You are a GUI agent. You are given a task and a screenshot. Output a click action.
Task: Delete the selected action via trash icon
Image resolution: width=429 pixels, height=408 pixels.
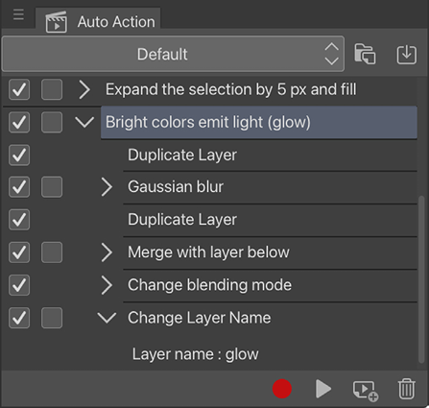pyautogui.click(x=407, y=389)
